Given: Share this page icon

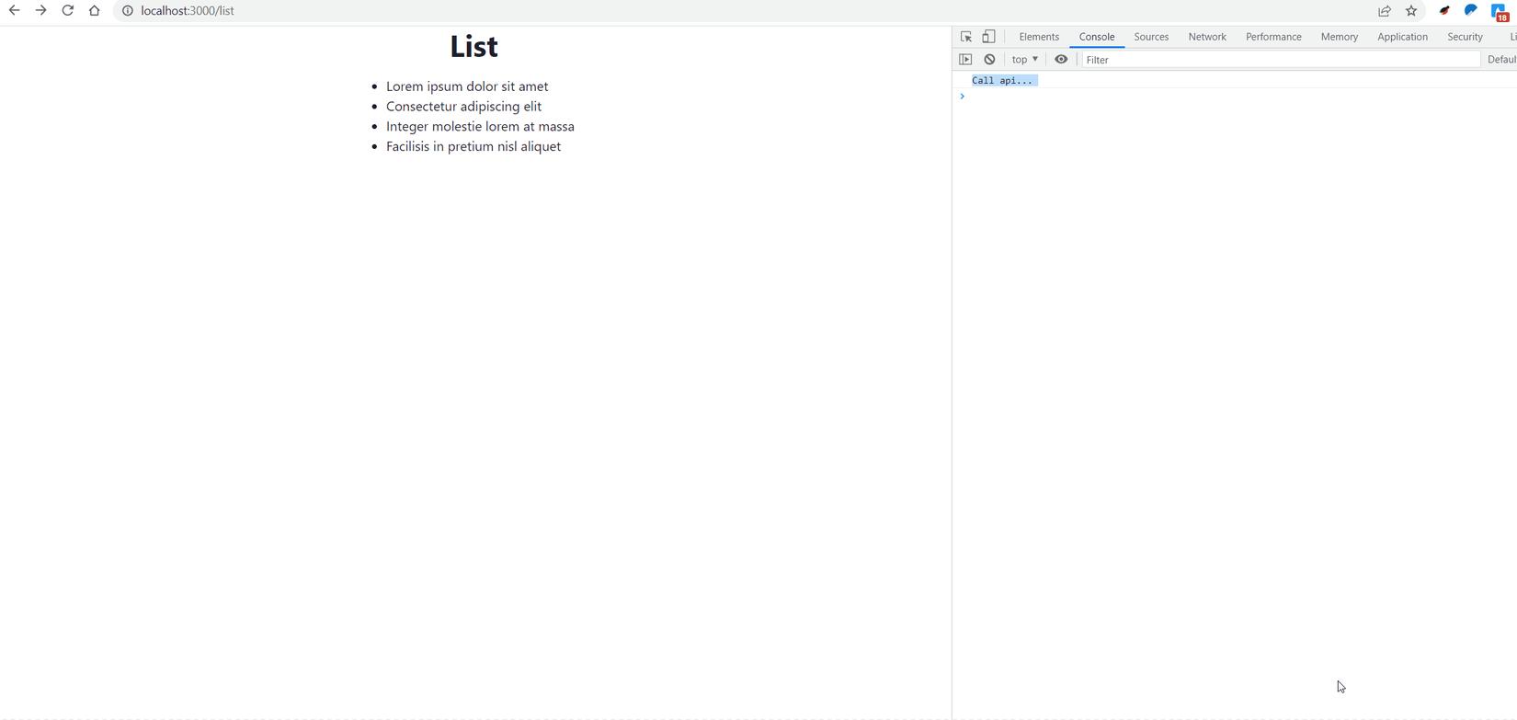Looking at the screenshot, I should coord(1385,11).
